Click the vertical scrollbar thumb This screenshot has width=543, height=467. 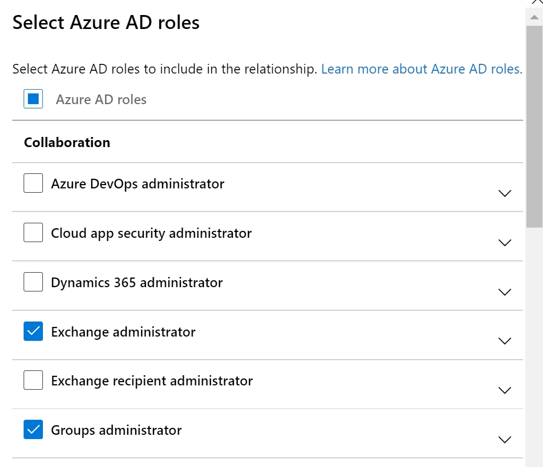pyautogui.click(x=534, y=127)
